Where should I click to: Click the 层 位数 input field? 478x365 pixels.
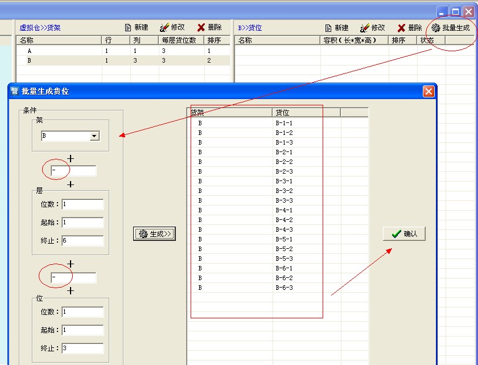pyautogui.click(x=83, y=204)
